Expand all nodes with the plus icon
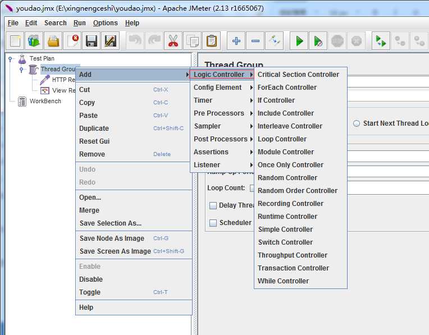The image size is (429, 335). click(236, 41)
